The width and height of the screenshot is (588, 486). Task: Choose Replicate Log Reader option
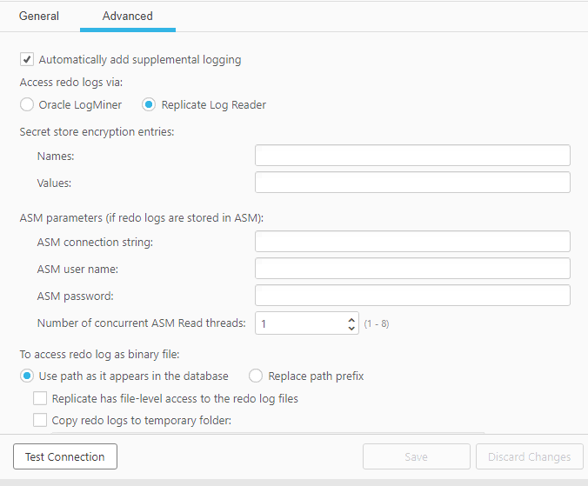149,105
